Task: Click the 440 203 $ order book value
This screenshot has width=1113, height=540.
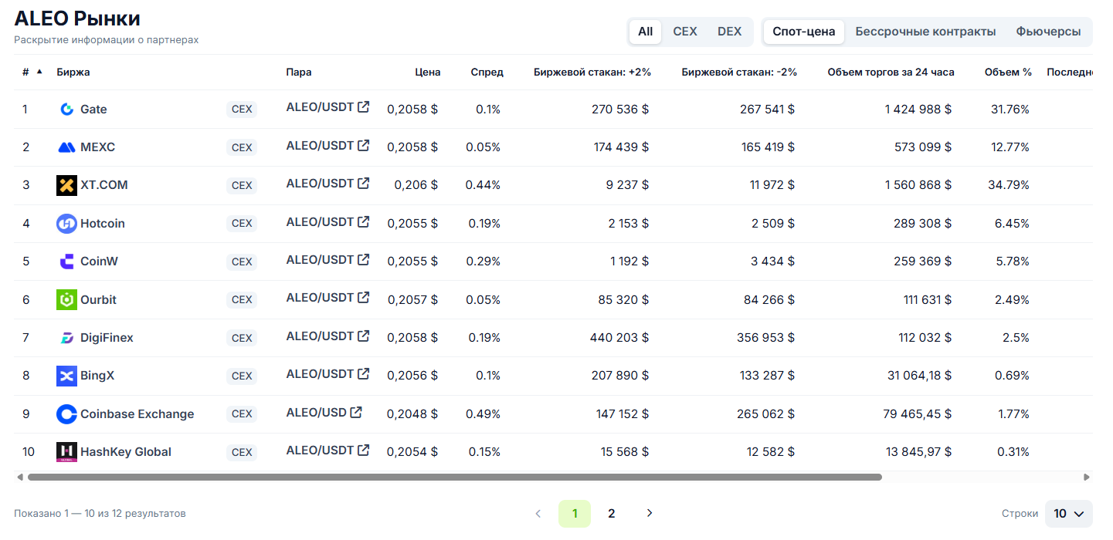Action: (619, 338)
